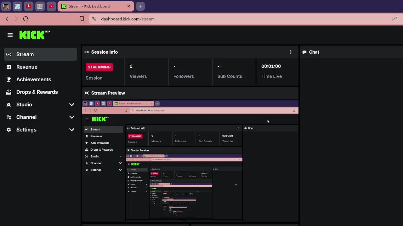Click the red STREAMING status badge
Screen dimensions: 403x226
point(99,67)
